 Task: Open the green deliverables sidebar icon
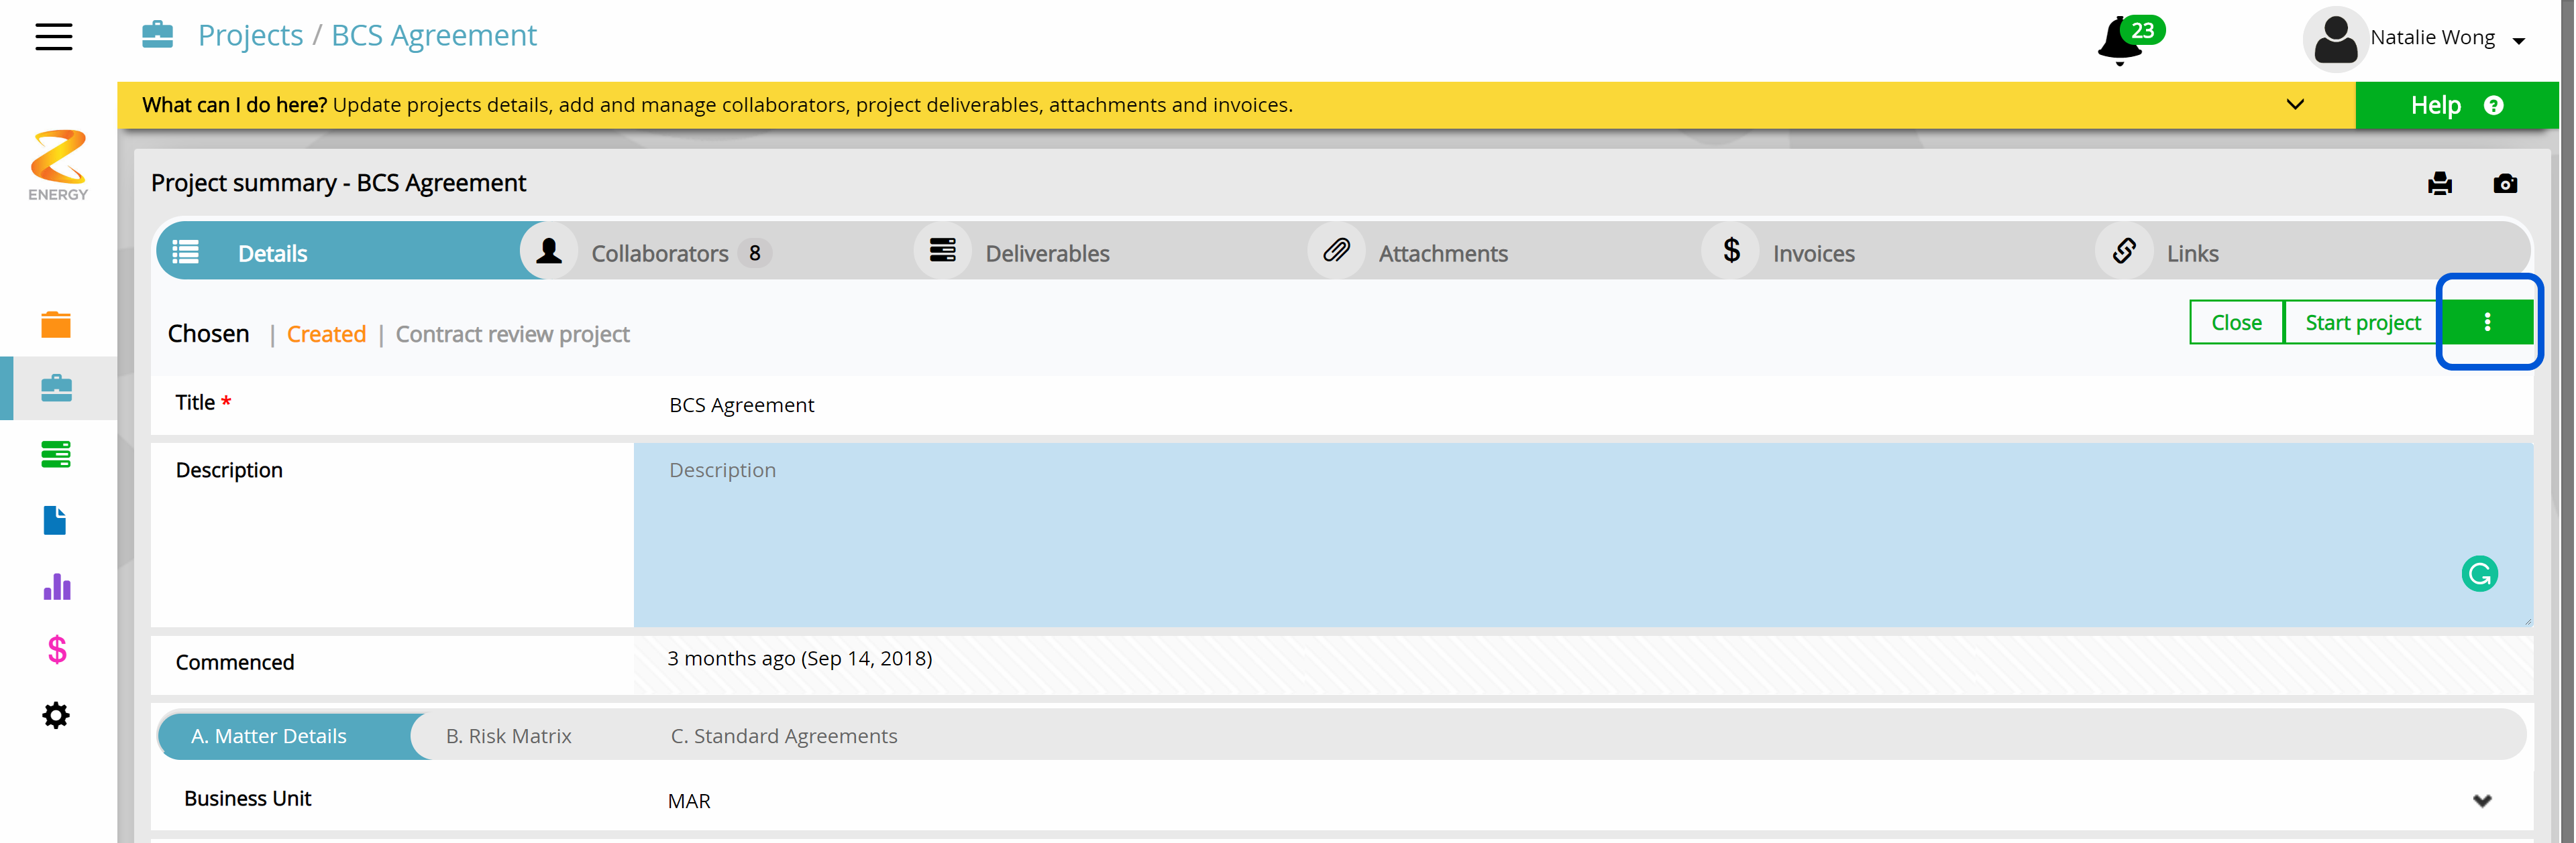(x=56, y=454)
